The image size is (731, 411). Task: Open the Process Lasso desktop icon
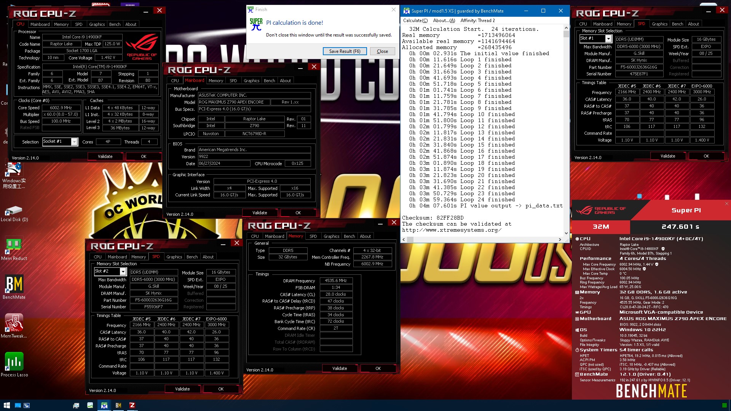tap(14, 365)
